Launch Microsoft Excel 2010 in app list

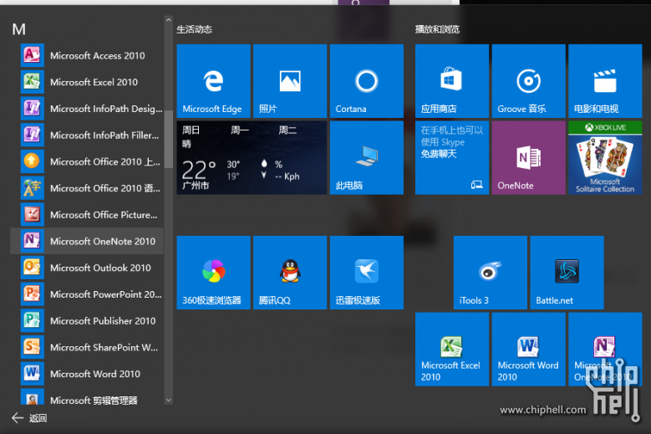tap(87, 82)
